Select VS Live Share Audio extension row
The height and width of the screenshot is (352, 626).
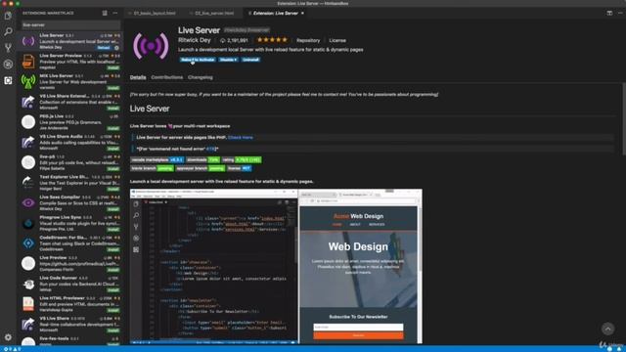pyautogui.click(x=69, y=143)
